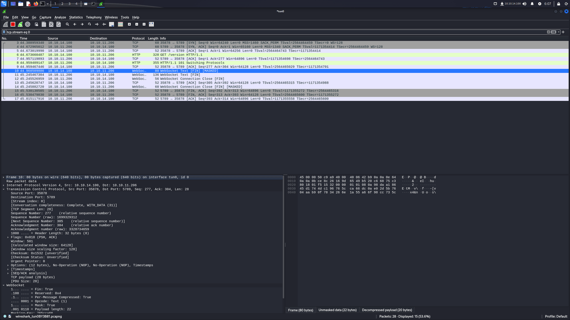Open the Capture menu
The height and width of the screenshot is (320, 570).
(45, 17)
